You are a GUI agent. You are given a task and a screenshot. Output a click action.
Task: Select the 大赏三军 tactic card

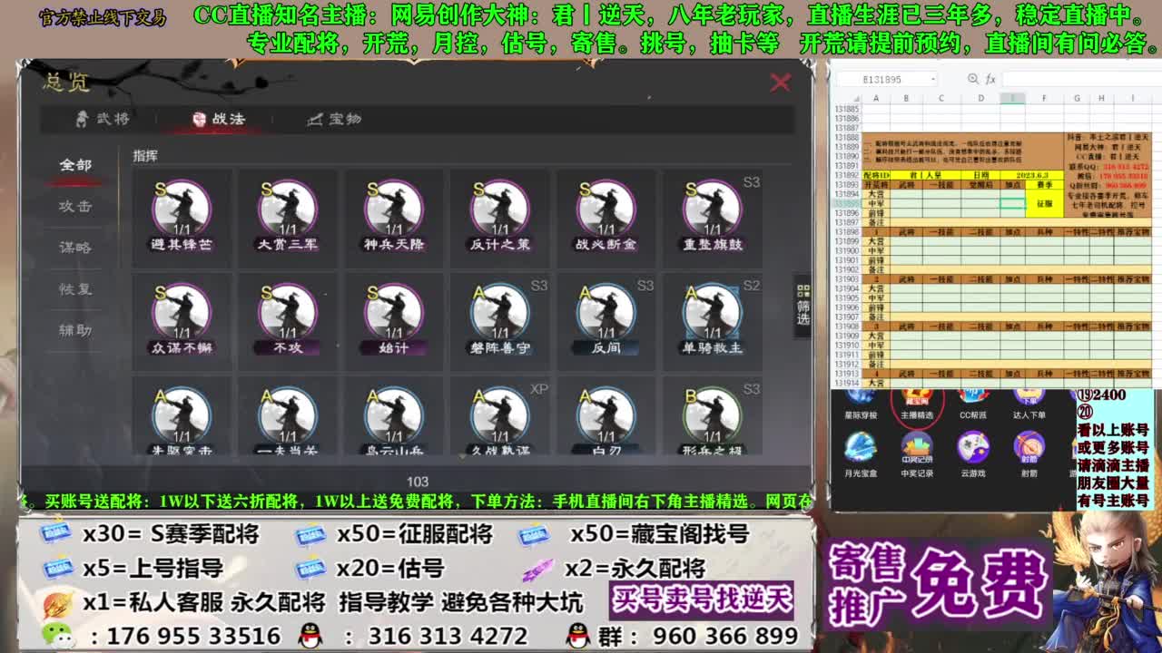pos(287,217)
